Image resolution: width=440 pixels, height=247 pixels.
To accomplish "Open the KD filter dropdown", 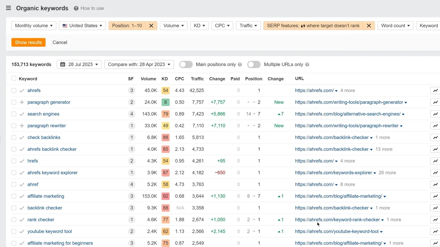I will (x=199, y=26).
